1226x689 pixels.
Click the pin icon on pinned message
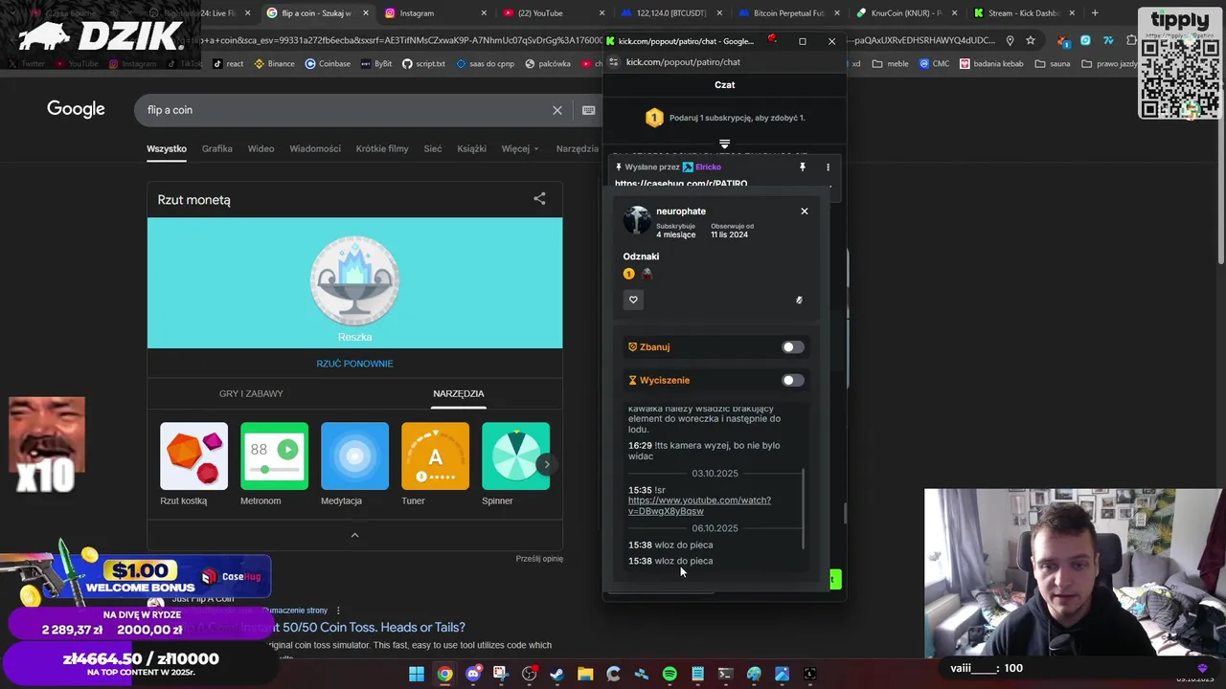coord(803,167)
